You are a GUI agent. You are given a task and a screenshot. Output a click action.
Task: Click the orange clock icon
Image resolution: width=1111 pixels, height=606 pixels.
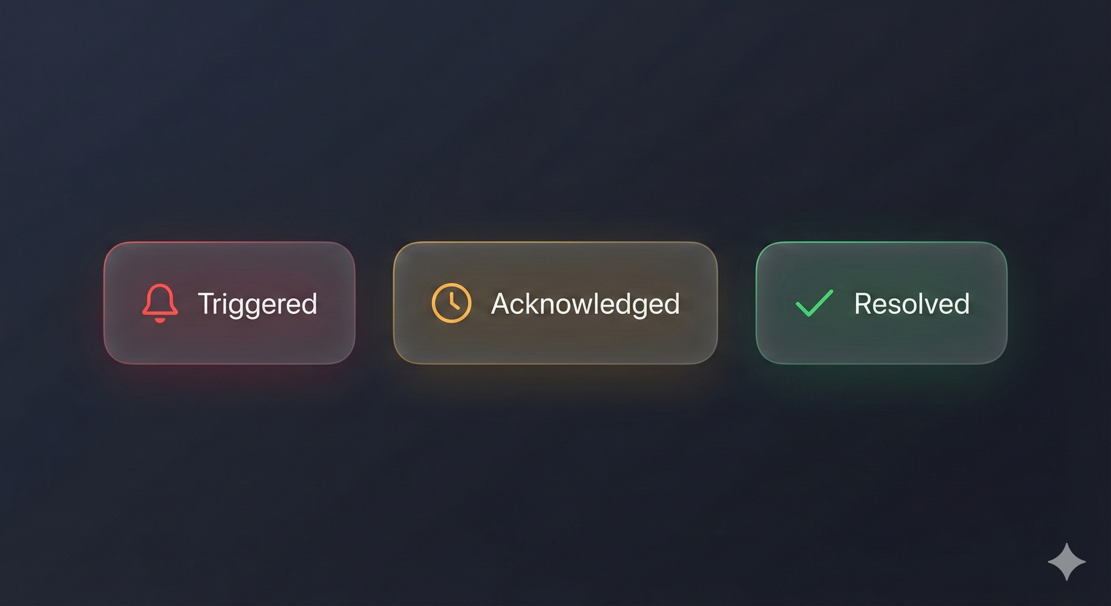point(451,303)
